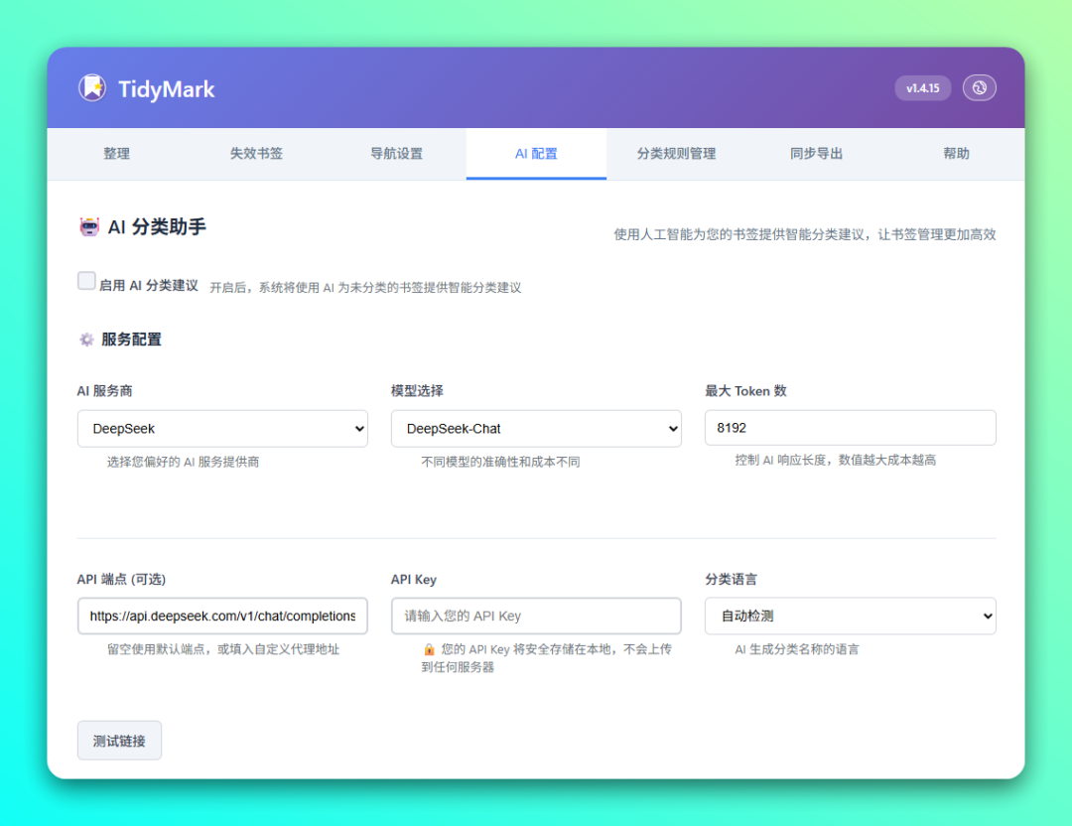Open the AI 服务商 DeepSeek dropdown

pyautogui.click(x=222, y=429)
